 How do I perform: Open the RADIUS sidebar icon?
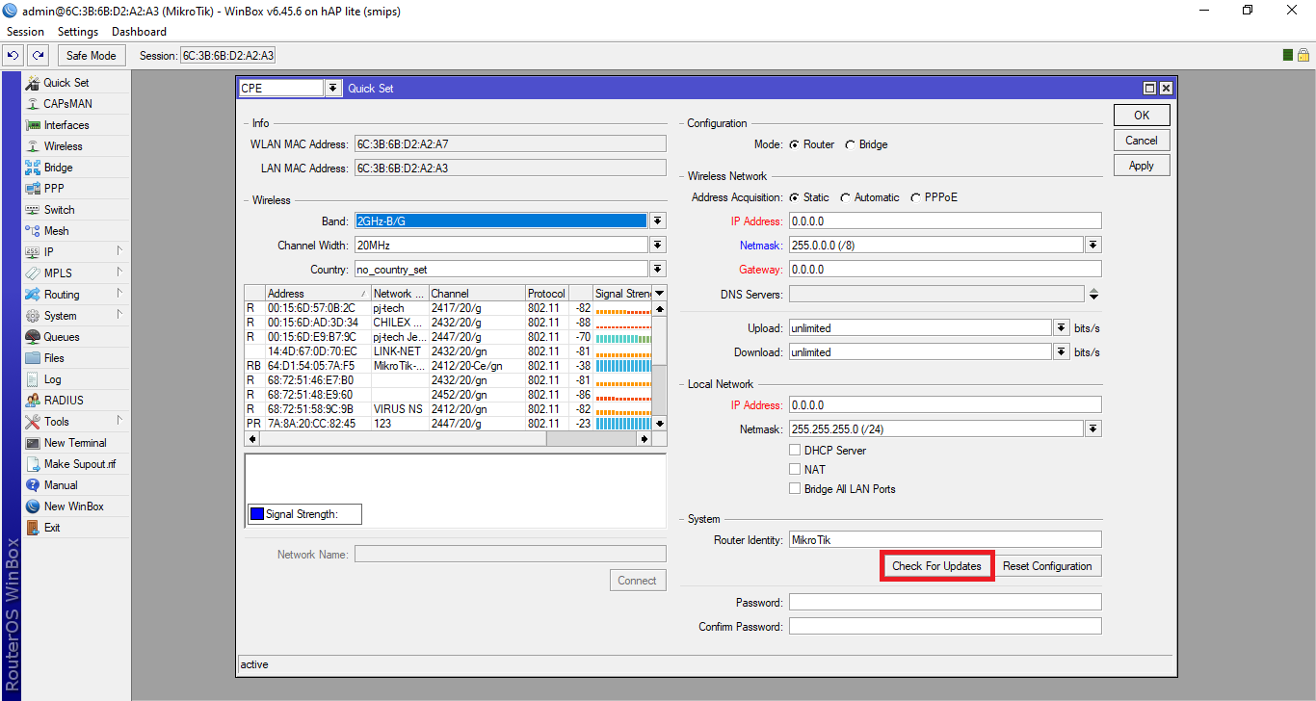point(34,401)
